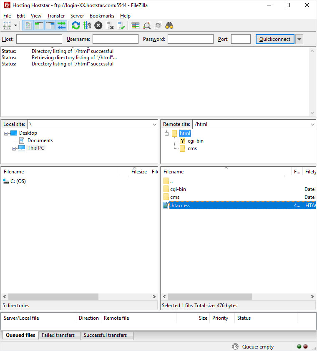Focus the Host input field

(39, 39)
